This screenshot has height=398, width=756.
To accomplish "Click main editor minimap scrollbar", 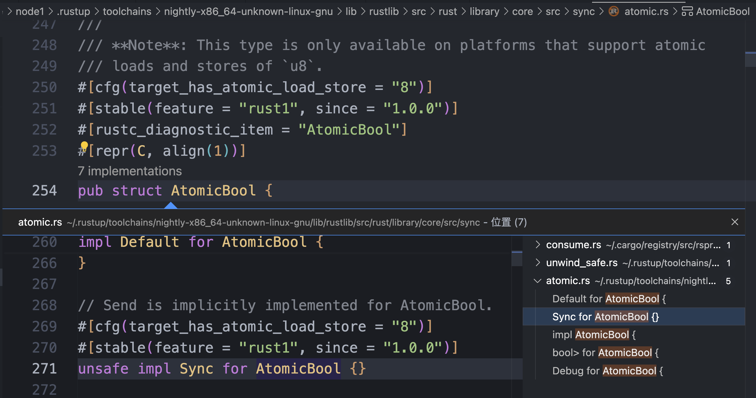I will (750, 59).
